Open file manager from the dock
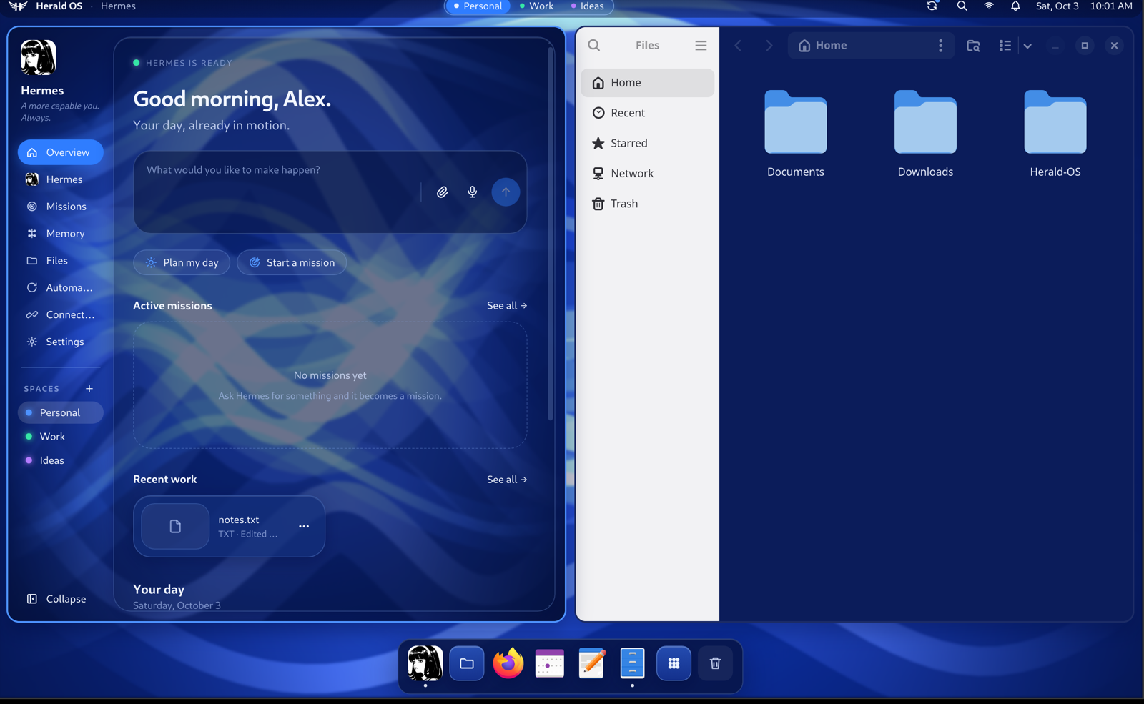1144x704 pixels. click(467, 663)
